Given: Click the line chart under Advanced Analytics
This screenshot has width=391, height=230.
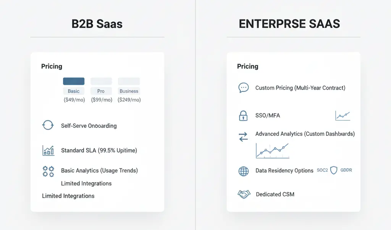Looking at the screenshot, I should click(x=272, y=150).
